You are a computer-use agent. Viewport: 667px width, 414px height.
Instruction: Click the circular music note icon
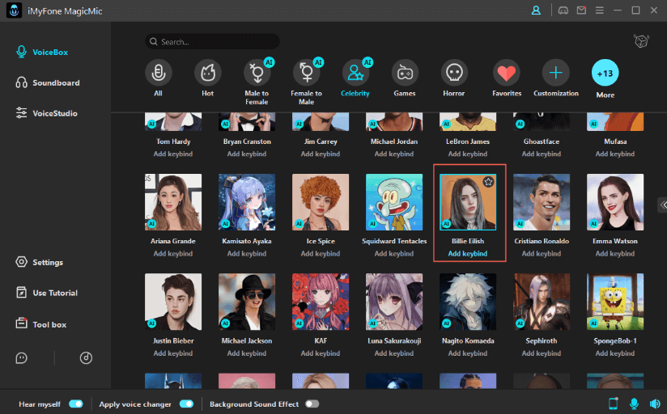coord(86,358)
